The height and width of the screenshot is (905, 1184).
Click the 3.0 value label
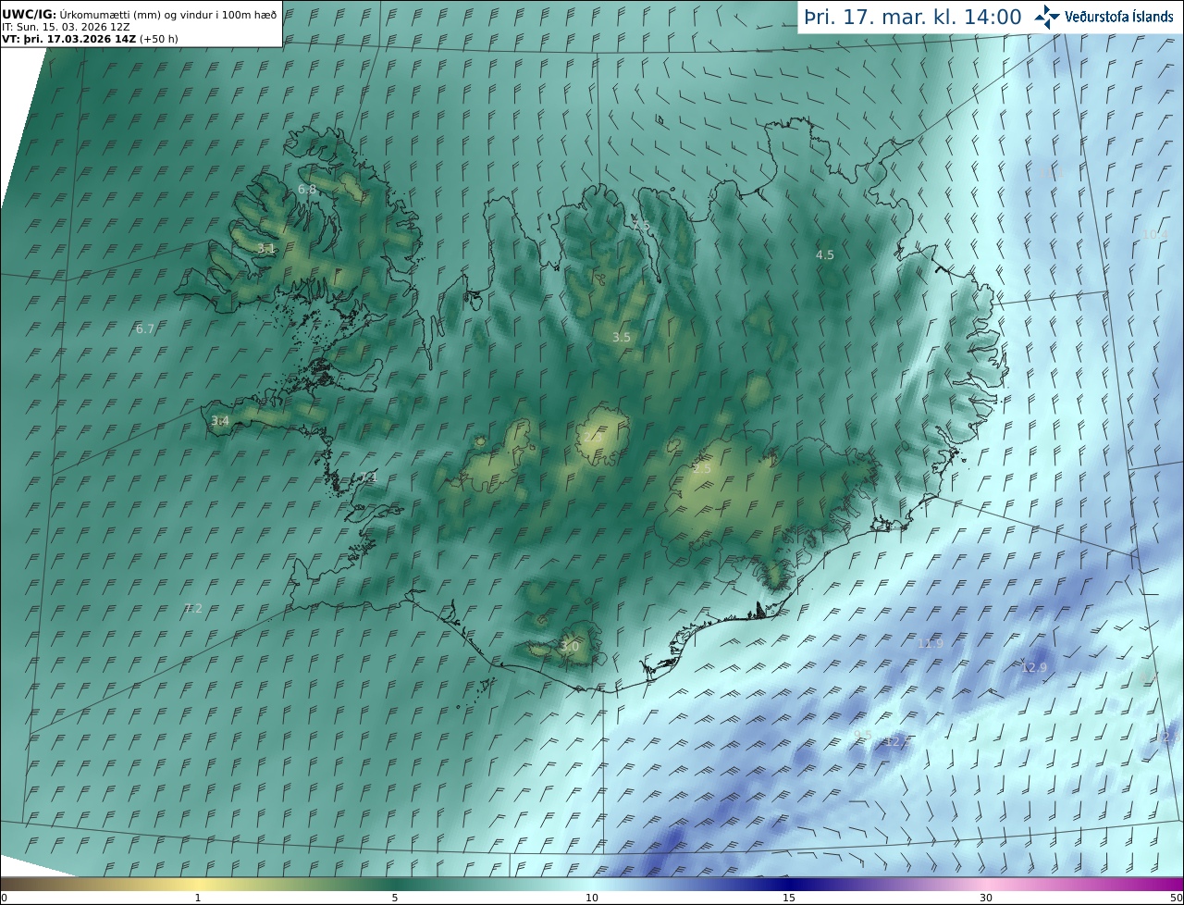(x=569, y=646)
